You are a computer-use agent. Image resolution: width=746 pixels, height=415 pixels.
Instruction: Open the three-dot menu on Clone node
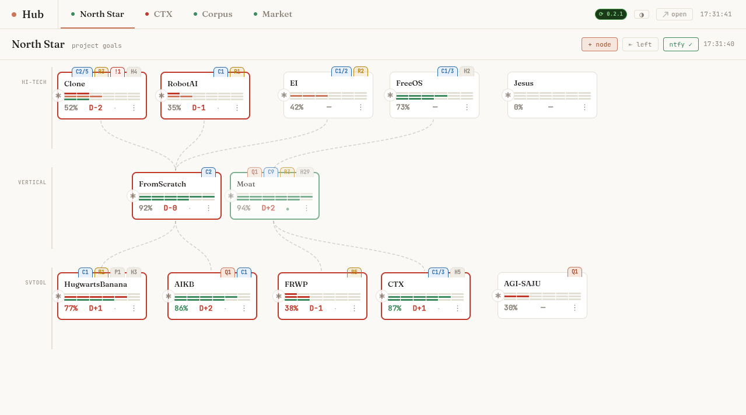(134, 108)
